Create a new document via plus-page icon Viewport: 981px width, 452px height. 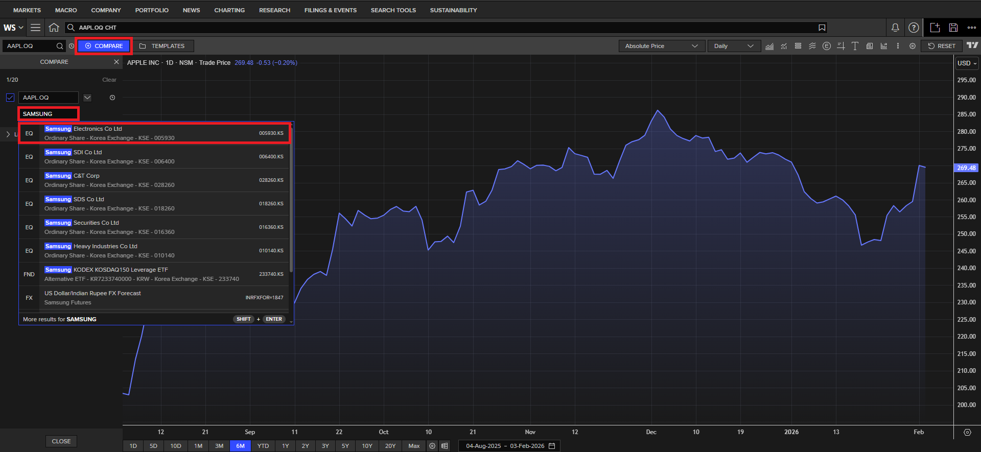point(935,28)
